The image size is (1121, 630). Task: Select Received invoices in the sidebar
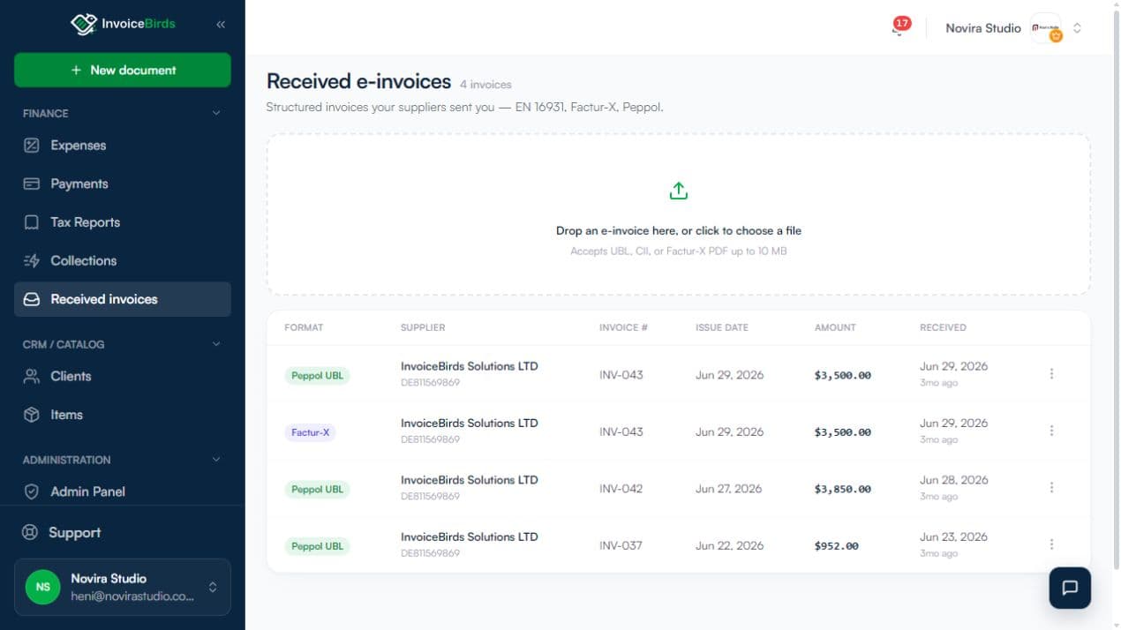123,299
